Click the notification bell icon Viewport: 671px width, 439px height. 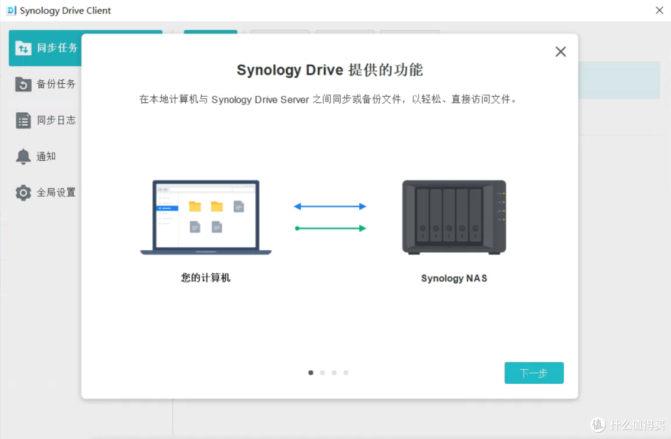23,156
